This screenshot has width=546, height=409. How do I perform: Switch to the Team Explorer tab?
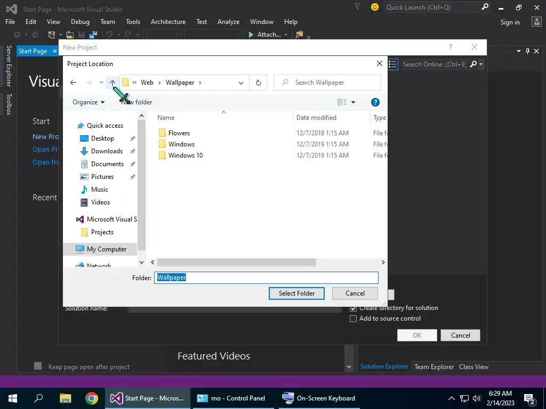pos(434,366)
